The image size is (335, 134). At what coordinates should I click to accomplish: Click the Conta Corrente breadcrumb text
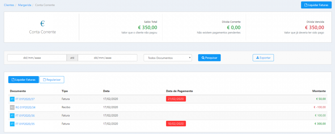point(45,5)
